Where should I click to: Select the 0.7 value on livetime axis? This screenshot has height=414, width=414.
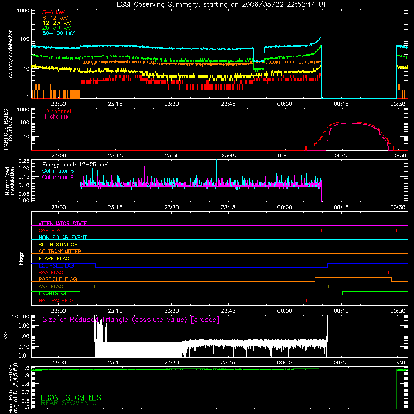coord(25,392)
